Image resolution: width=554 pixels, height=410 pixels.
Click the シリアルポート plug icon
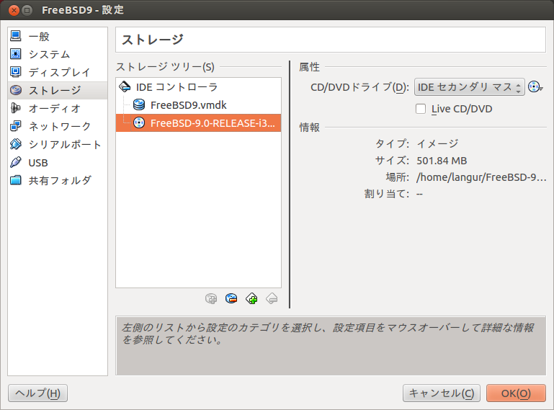click(x=16, y=144)
